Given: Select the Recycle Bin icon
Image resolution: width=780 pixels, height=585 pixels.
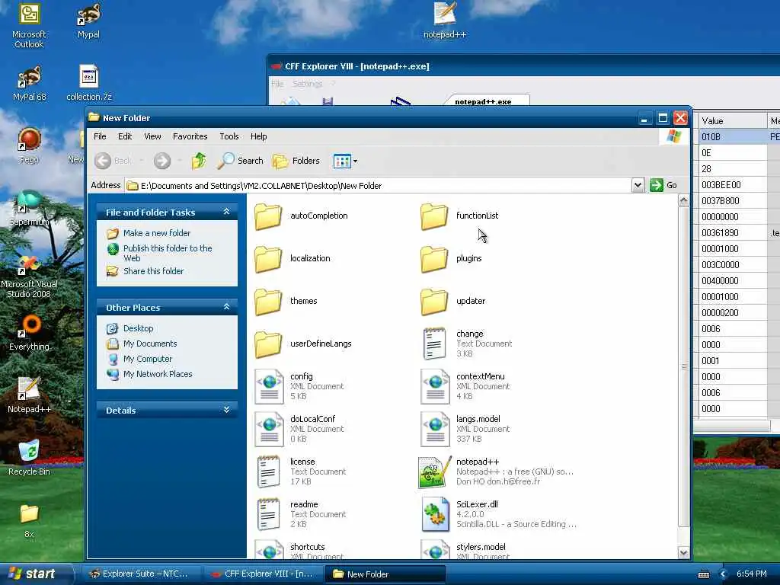Looking at the screenshot, I should [x=29, y=458].
